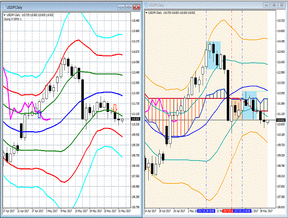This screenshot has width=288, height=218.
Task: Click the chart icon in right USDJPY window title bar
Action: tap(146, 5)
